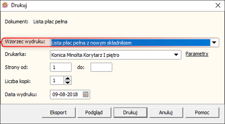Cancel with the Anuluj button
The height and width of the screenshot is (124, 225).
[166, 112]
